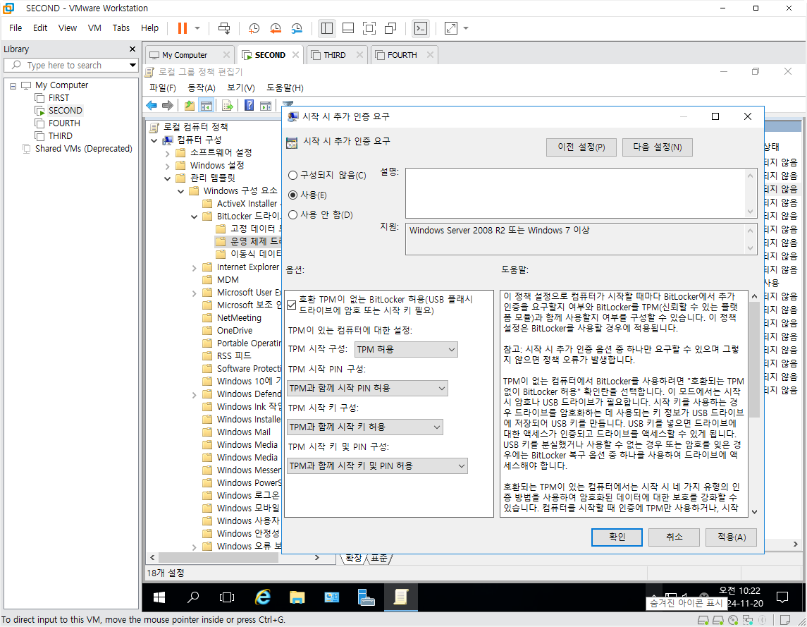The width and height of the screenshot is (807, 627).
Task: Open the 'TPM 시작 PIN 구성' dropdown
Action: 367,388
